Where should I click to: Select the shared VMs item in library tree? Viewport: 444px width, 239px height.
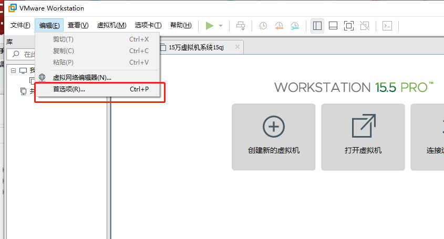pos(27,91)
